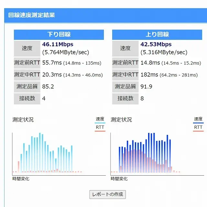Click the download chart 時間変化 axis label
This screenshot has height=207, width=207.
(x=21, y=179)
